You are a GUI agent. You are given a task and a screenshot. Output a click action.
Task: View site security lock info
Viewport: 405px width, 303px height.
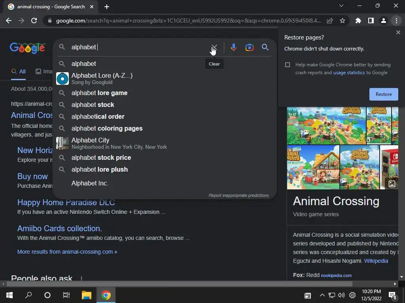pyautogui.click(x=50, y=21)
